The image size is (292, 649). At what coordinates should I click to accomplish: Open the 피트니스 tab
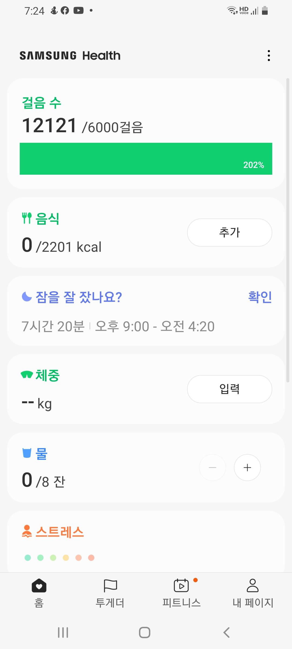[x=181, y=592]
